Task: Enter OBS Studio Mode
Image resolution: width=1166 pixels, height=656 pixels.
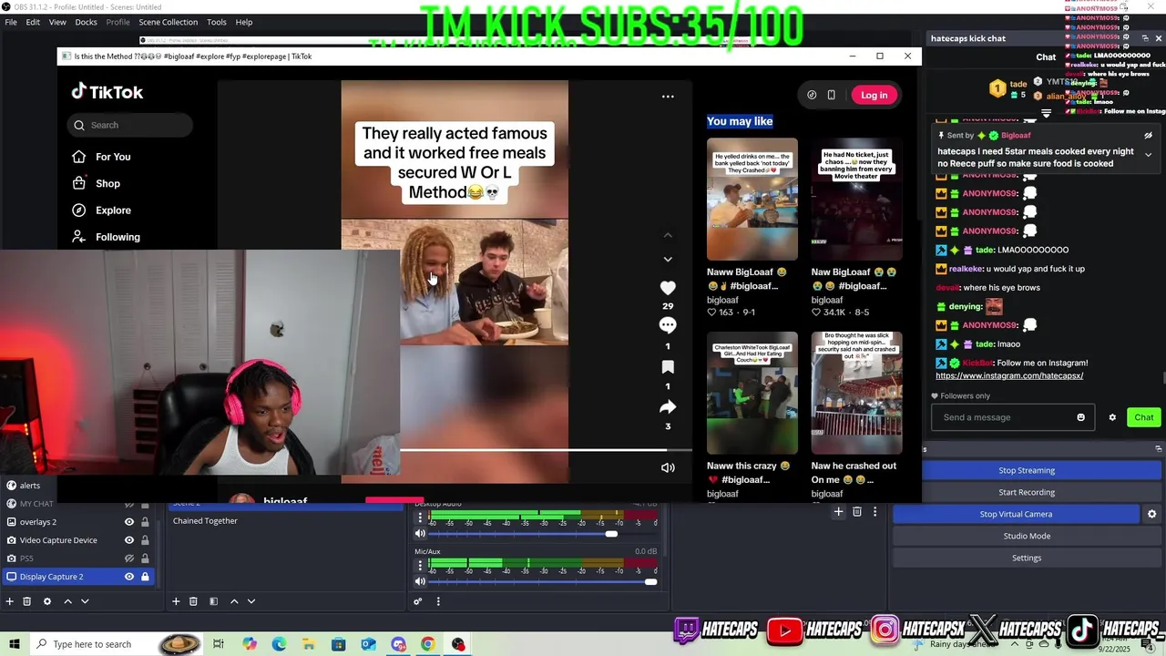Action: point(1027,536)
